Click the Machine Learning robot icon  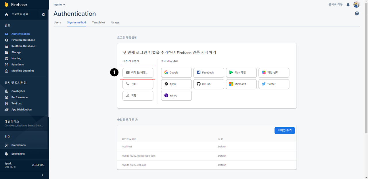(x=7, y=71)
